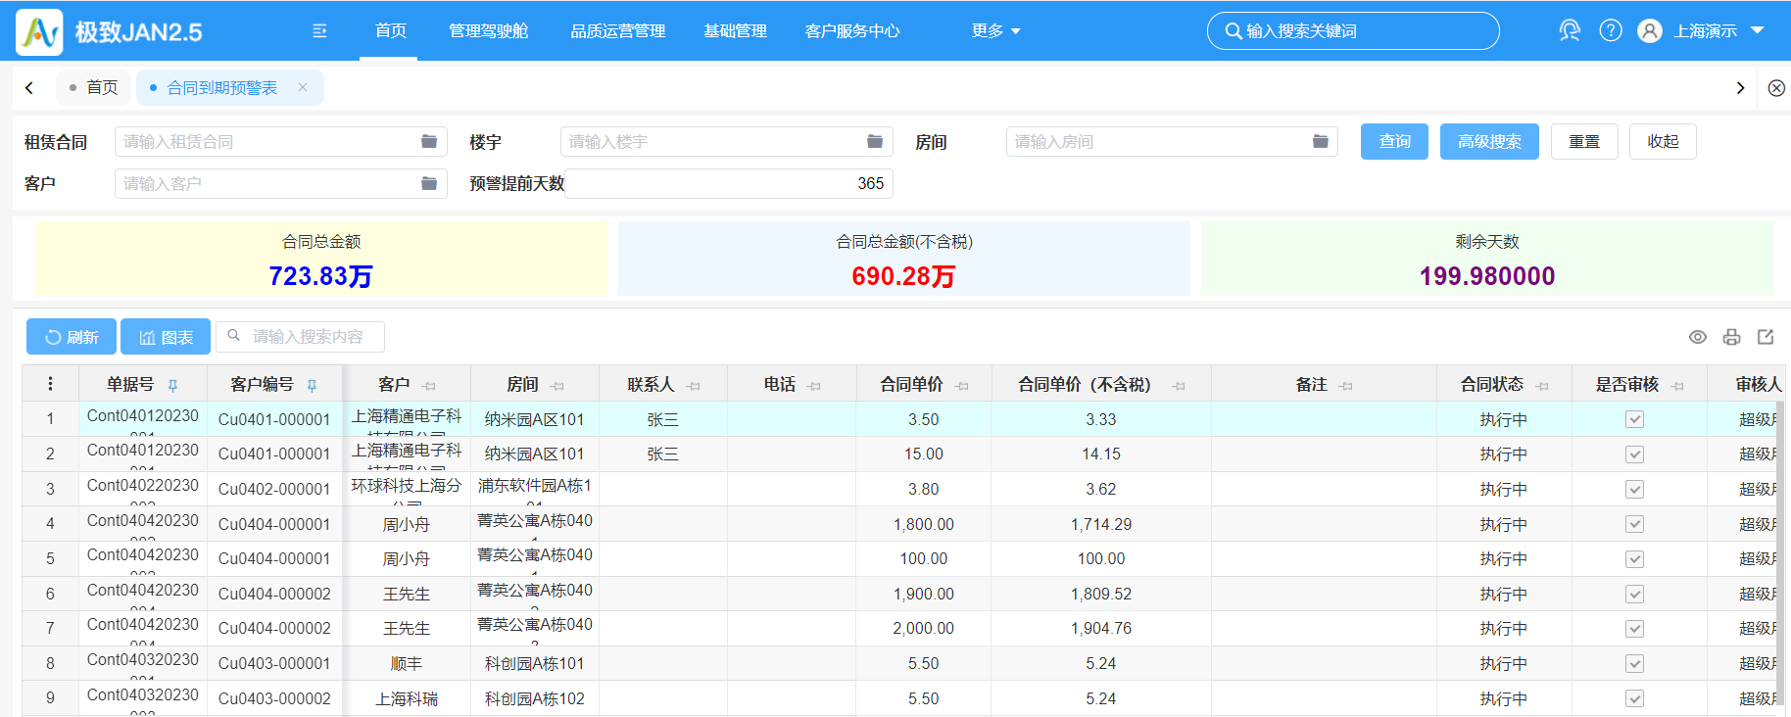This screenshot has width=1791, height=717.
Task: Click the search magnifier icon in top bar
Action: point(1234,31)
